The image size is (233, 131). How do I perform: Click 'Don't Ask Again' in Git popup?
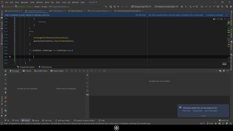(x=211, y=111)
